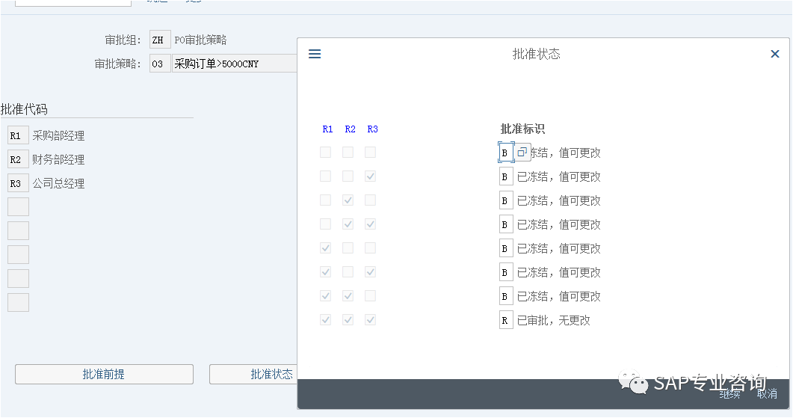Image resolution: width=793 pixels, height=418 pixels.
Task: Toggle the R3 checkbox in the last row
Action: pos(370,320)
